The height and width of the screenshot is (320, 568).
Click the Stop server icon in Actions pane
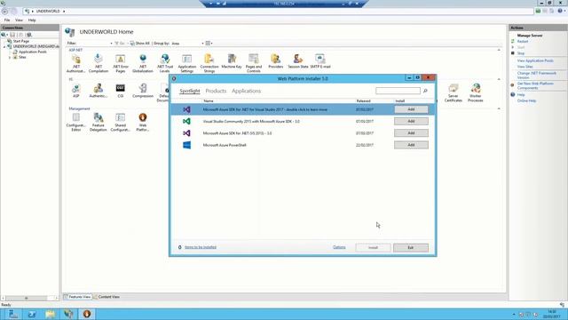513,53
